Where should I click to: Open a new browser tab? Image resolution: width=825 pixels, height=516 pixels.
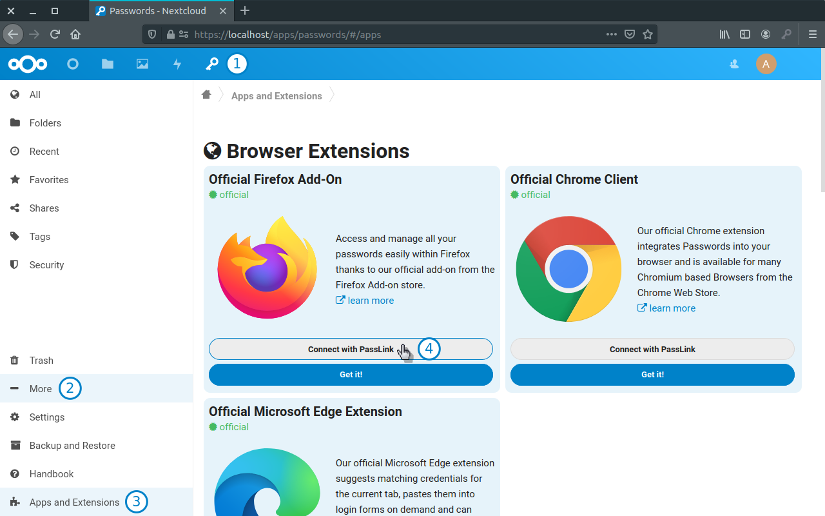tap(245, 10)
